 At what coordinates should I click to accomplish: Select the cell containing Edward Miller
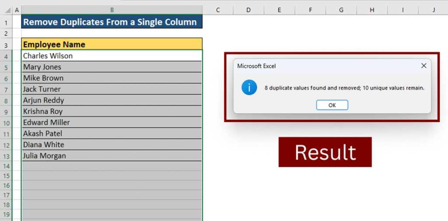(x=112, y=123)
